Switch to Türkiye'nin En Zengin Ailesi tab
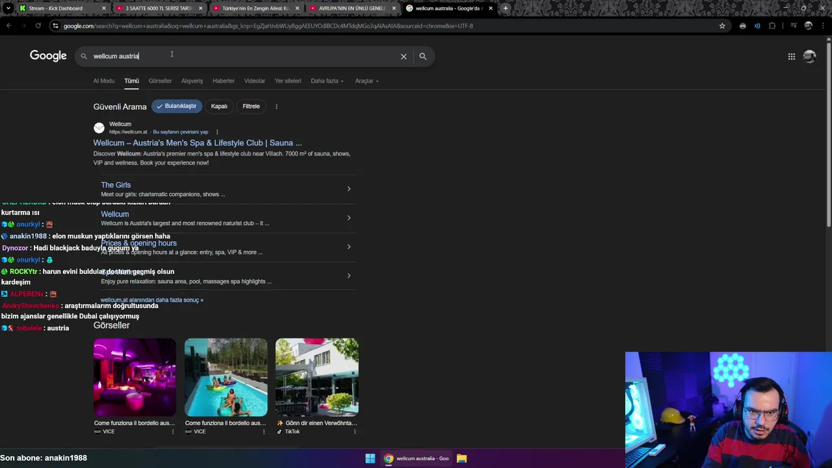This screenshot has height=468, width=832. coord(255,8)
